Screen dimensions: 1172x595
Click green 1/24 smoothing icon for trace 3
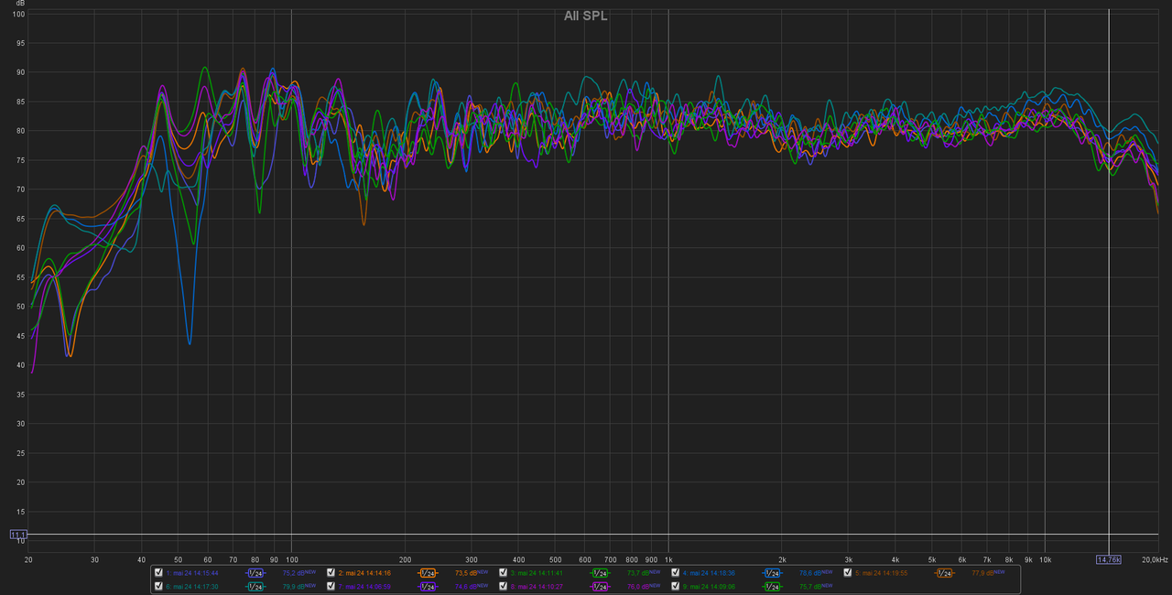point(600,573)
